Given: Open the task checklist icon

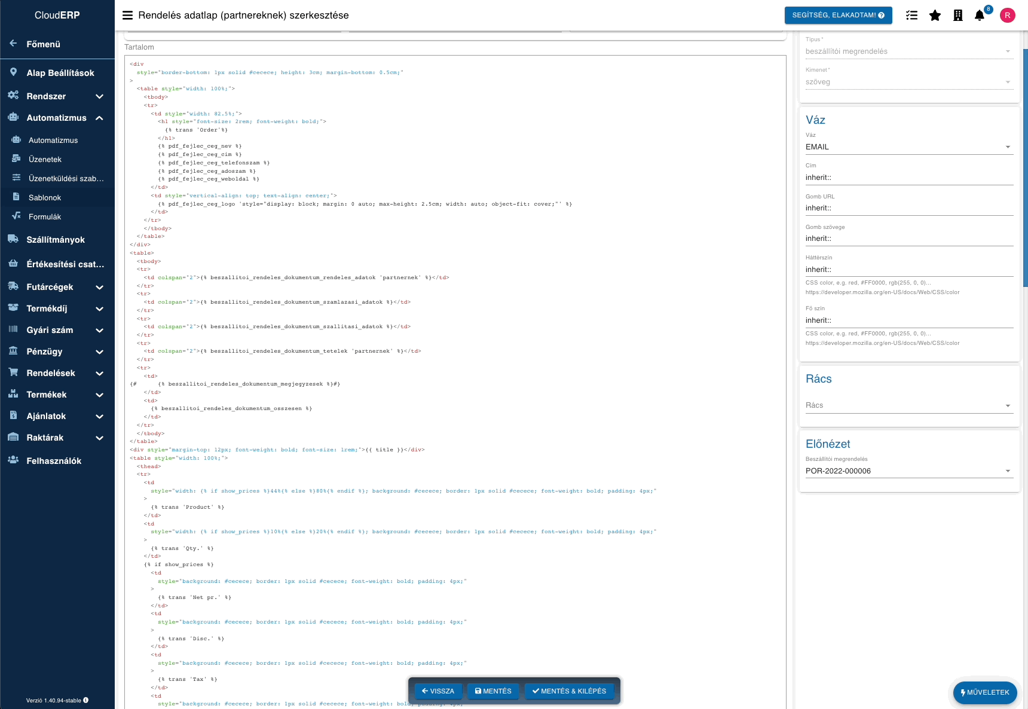Looking at the screenshot, I should [912, 16].
